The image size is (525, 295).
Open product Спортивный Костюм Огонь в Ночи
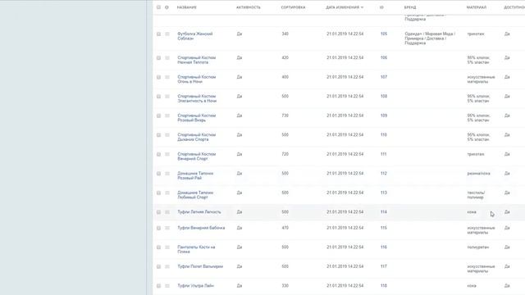click(197, 79)
